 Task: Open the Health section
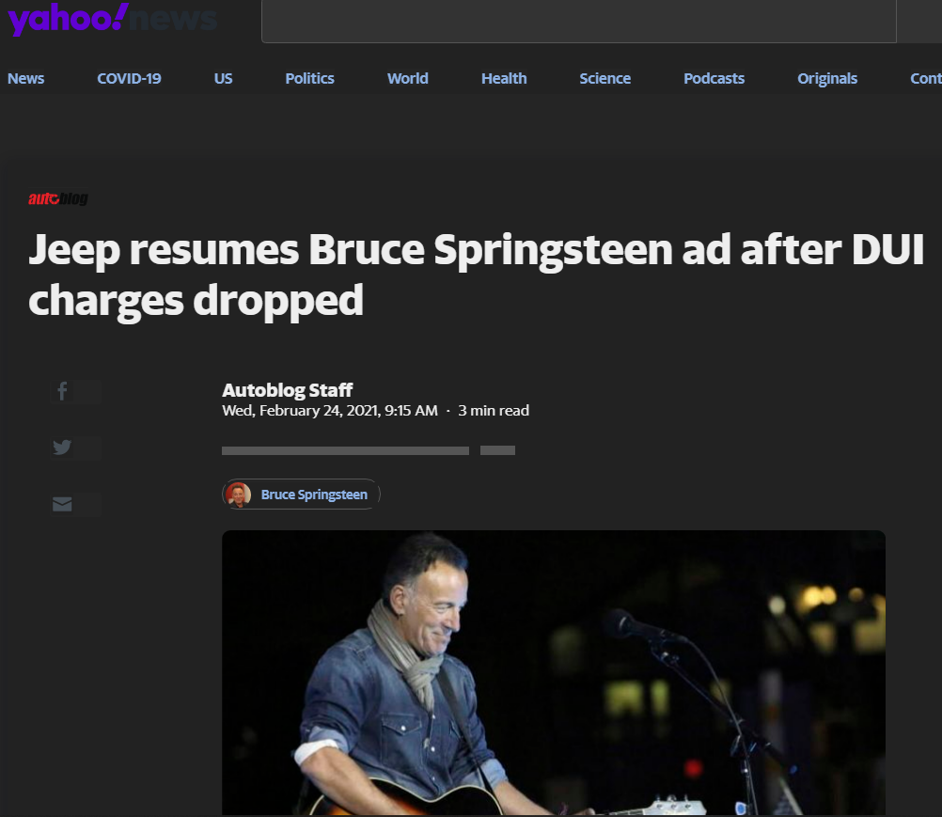504,79
